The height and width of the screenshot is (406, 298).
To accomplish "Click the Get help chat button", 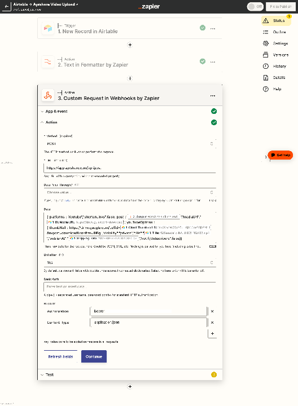I will (281, 155).
